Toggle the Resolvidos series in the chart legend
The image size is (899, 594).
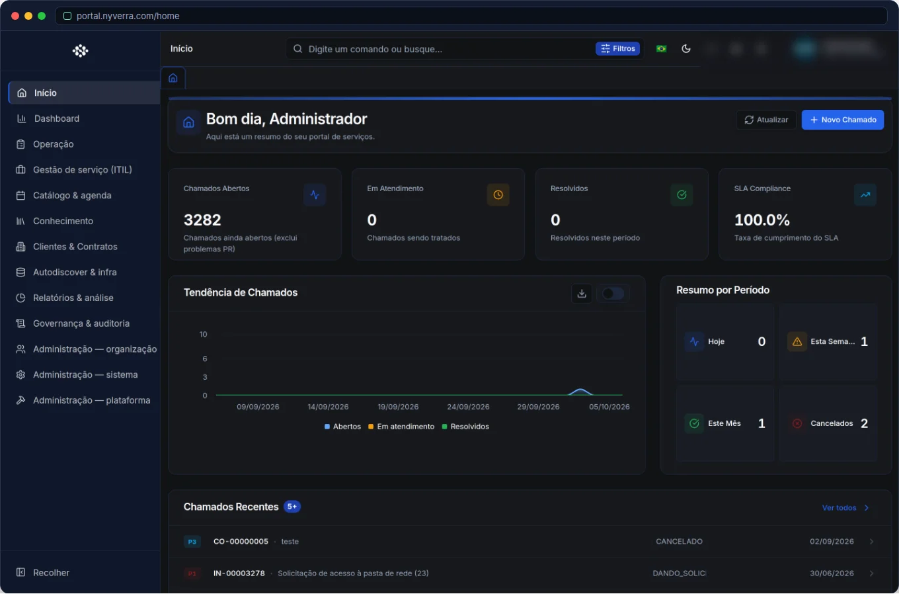(x=465, y=427)
